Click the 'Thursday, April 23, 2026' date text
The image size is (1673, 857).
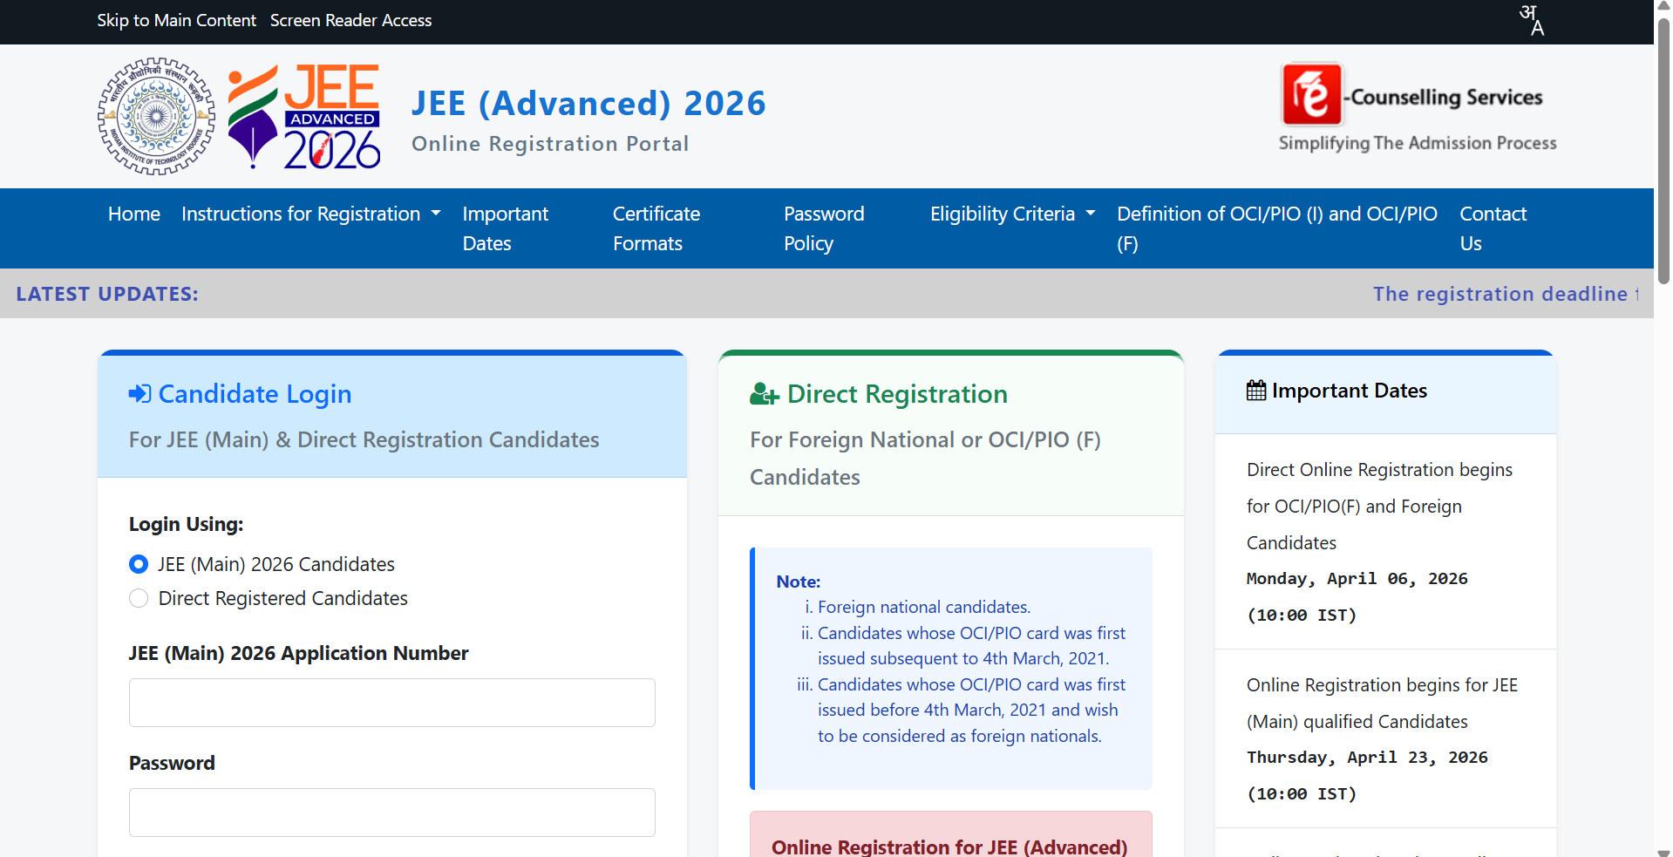[x=1367, y=758]
